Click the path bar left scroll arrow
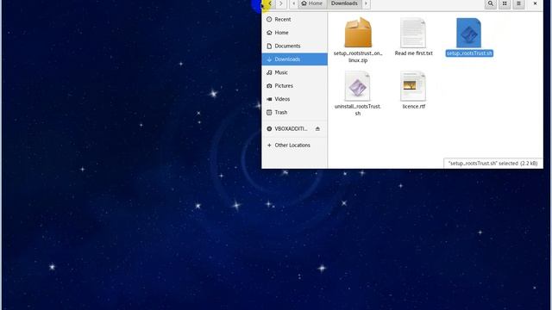The image size is (552, 310). coord(294,3)
